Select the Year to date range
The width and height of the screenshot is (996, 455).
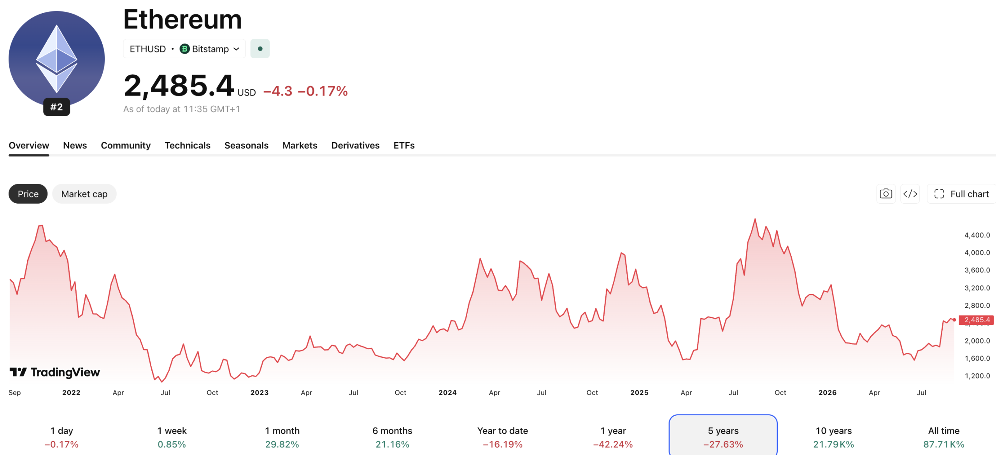tap(503, 437)
